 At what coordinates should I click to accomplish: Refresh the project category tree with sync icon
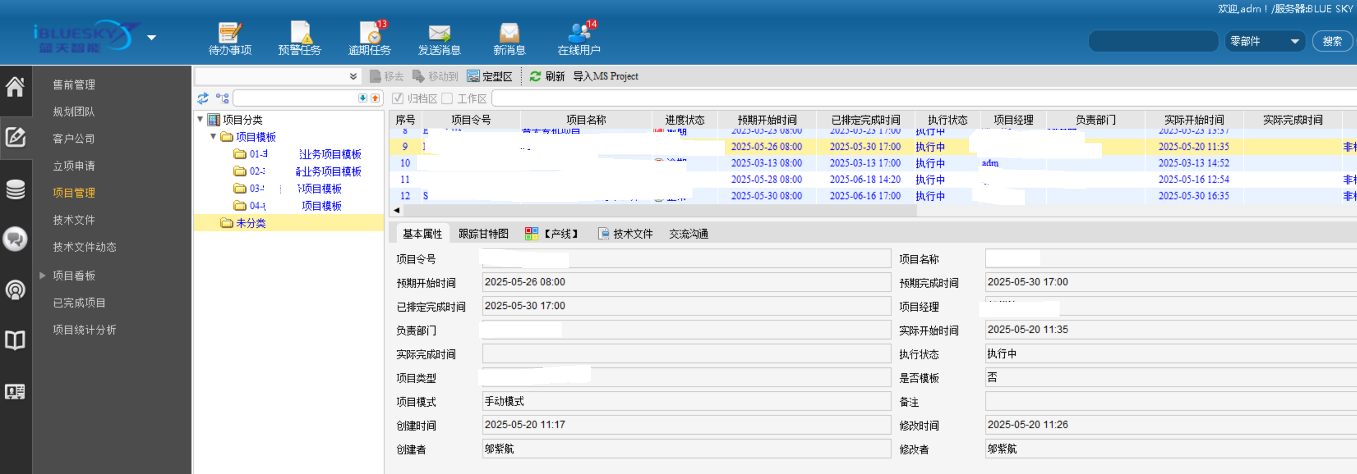point(203,98)
